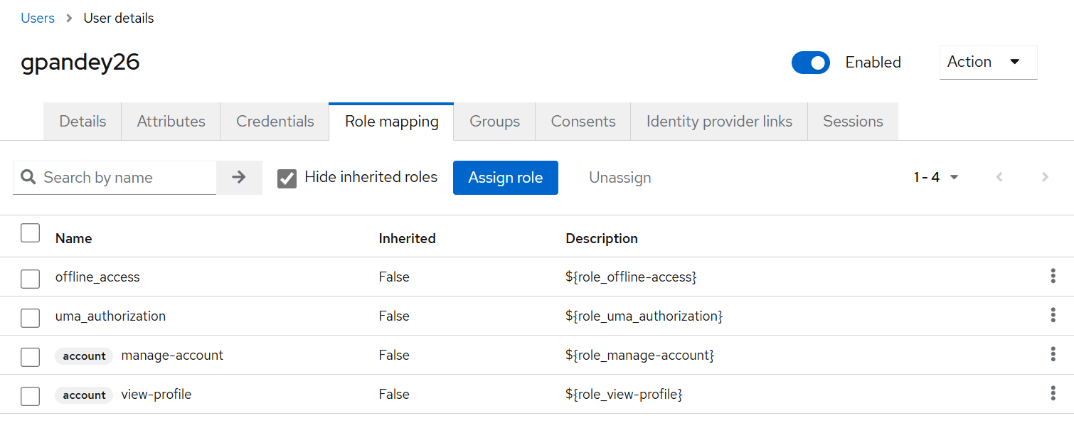Disable the user with the Enabled toggle
This screenshot has width=1074, height=433.
pos(810,63)
